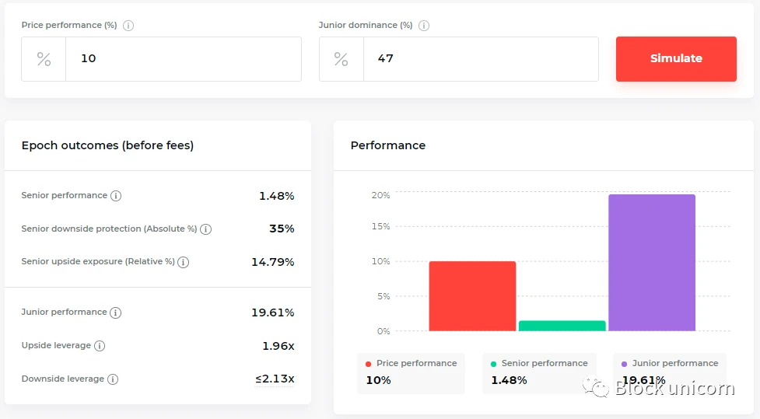760x419 pixels.
Task: Focus the Price performance input field
Action: [183, 59]
